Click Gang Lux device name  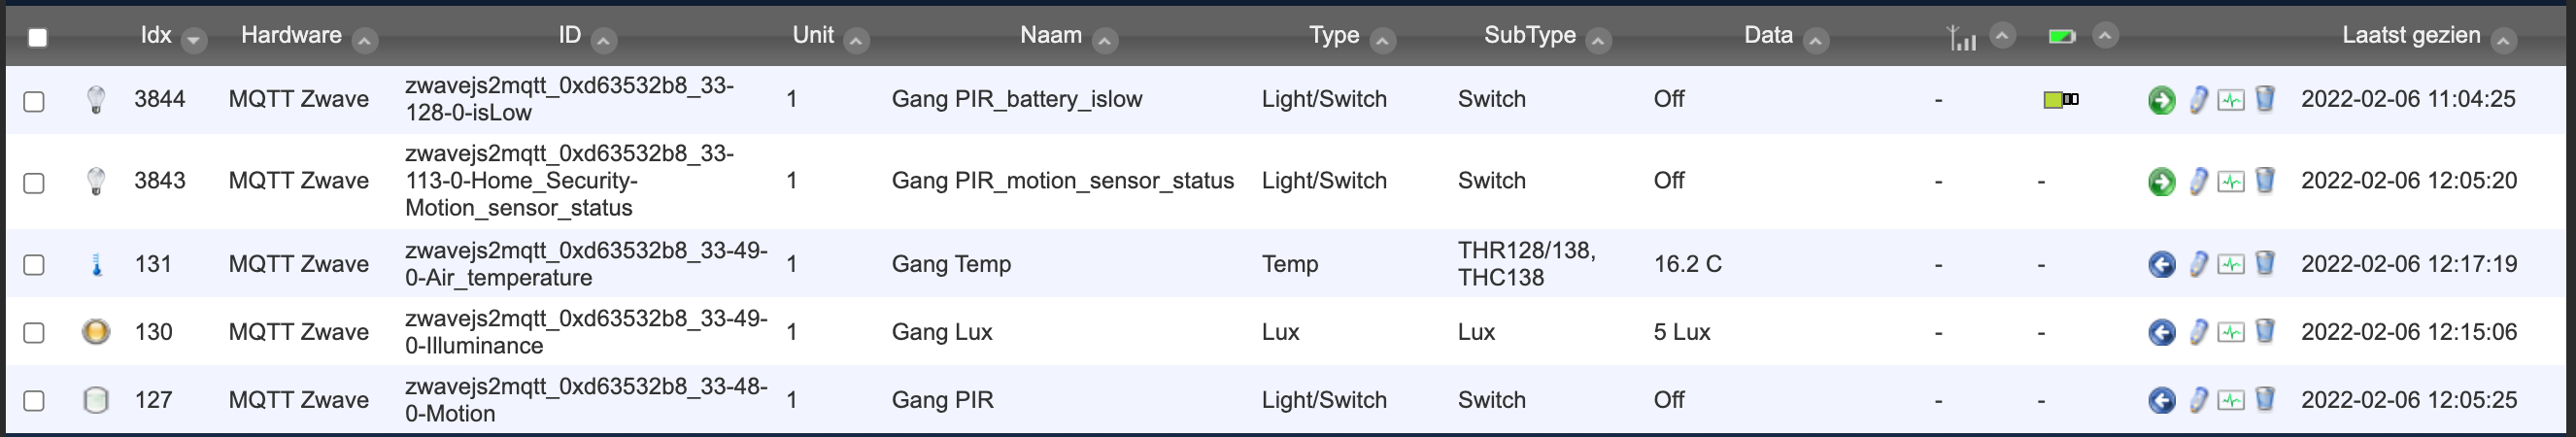click(941, 332)
